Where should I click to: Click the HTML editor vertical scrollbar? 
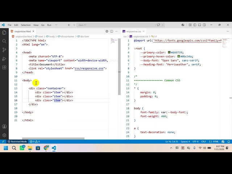click(119, 67)
